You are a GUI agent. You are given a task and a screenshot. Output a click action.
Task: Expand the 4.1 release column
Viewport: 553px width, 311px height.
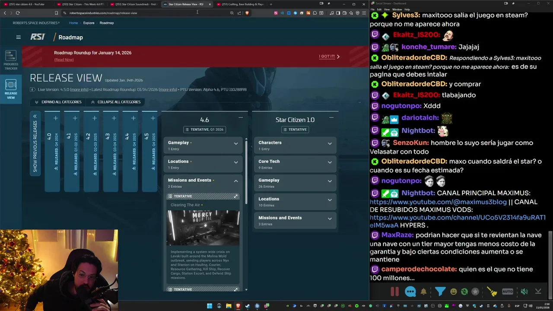click(75, 118)
